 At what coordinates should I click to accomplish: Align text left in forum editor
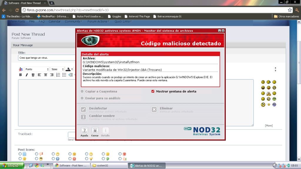39,75
